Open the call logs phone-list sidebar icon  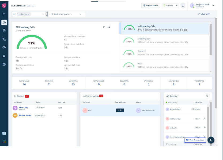[x=4, y=39]
